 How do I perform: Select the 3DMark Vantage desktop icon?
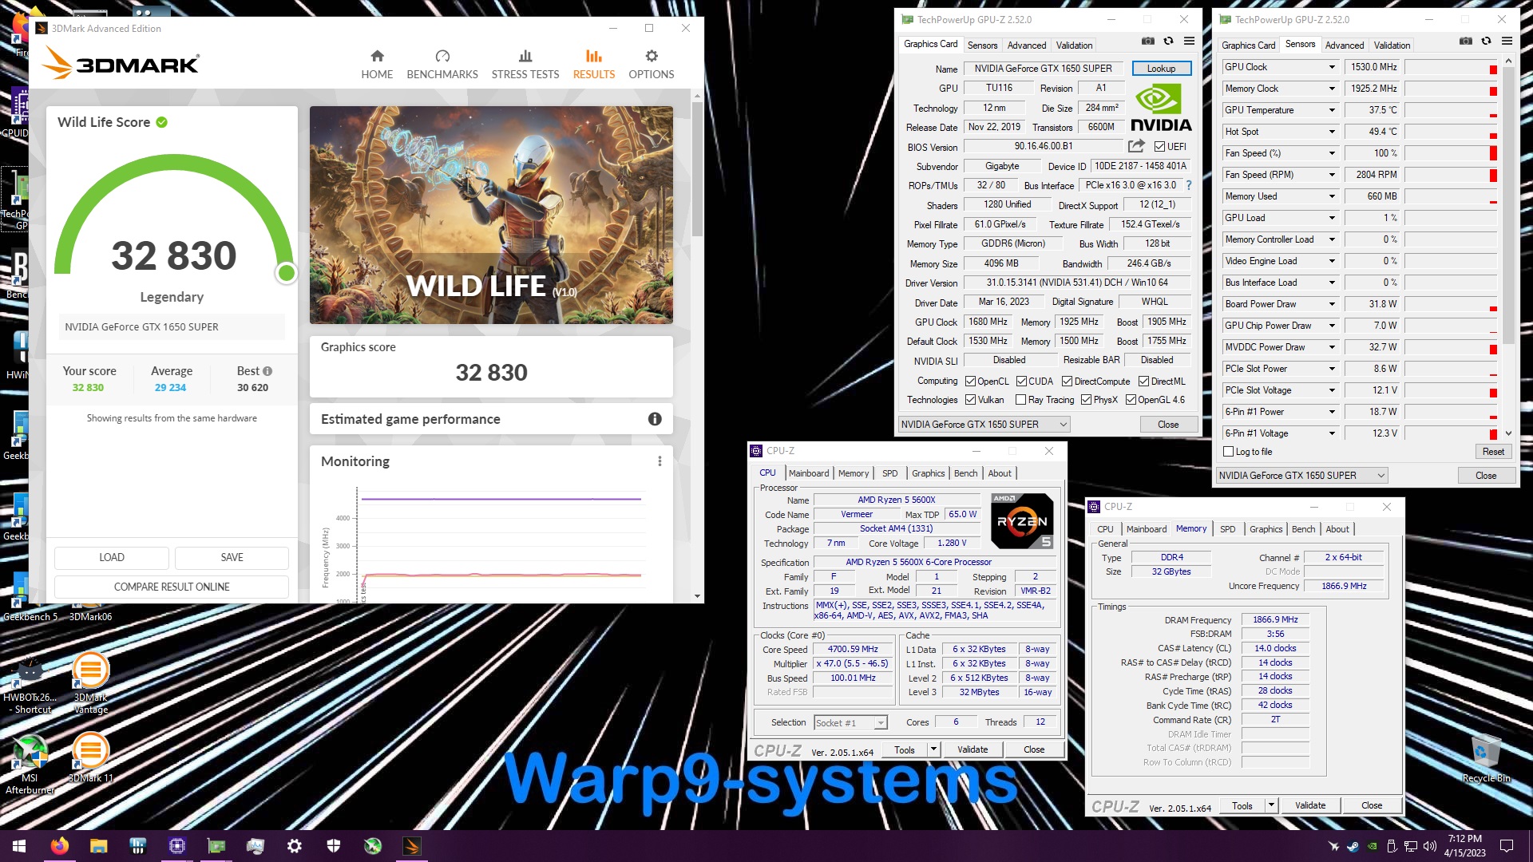pyautogui.click(x=91, y=682)
